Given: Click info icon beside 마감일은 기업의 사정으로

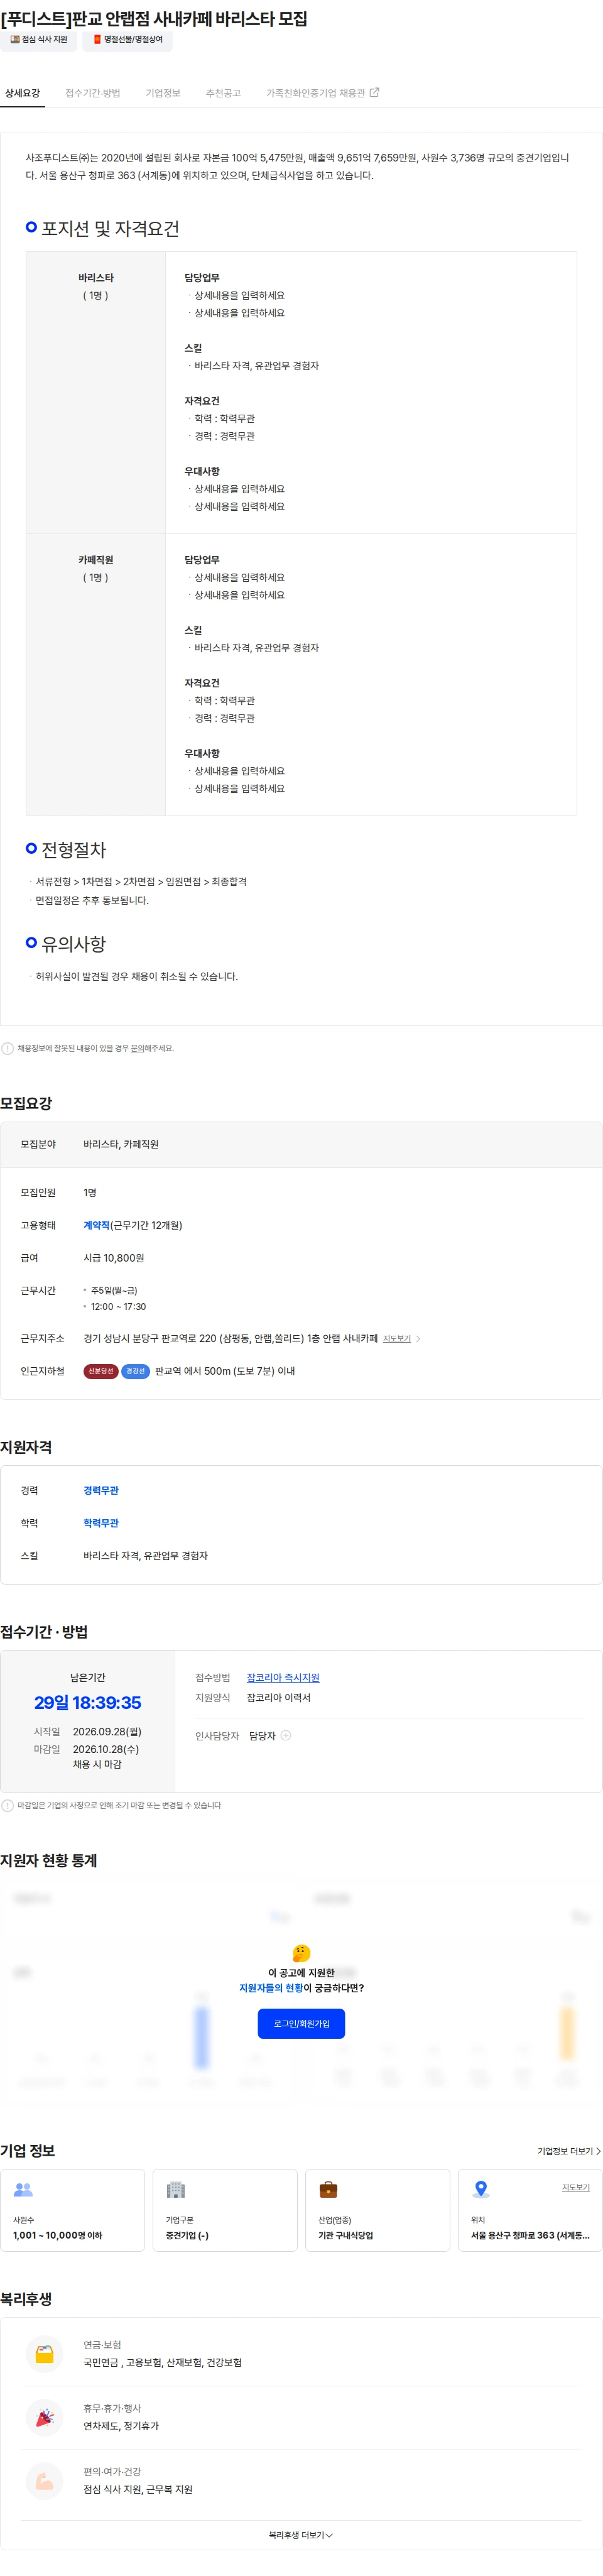Looking at the screenshot, I should pyautogui.click(x=8, y=1806).
